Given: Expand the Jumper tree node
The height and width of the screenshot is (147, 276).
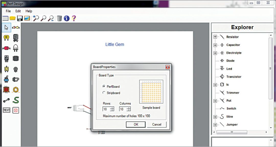Looking at the screenshot, I should click(x=215, y=125).
